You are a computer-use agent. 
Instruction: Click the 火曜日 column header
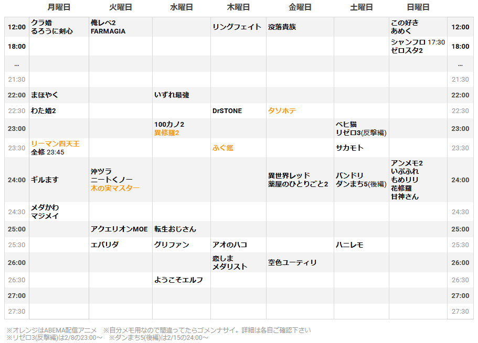120,7
